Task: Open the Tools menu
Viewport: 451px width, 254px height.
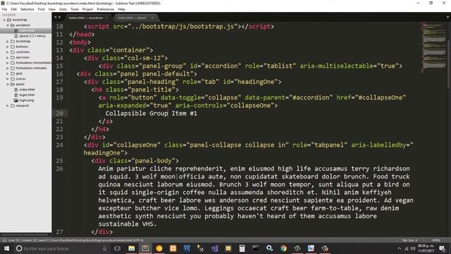Action: (75, 9)
